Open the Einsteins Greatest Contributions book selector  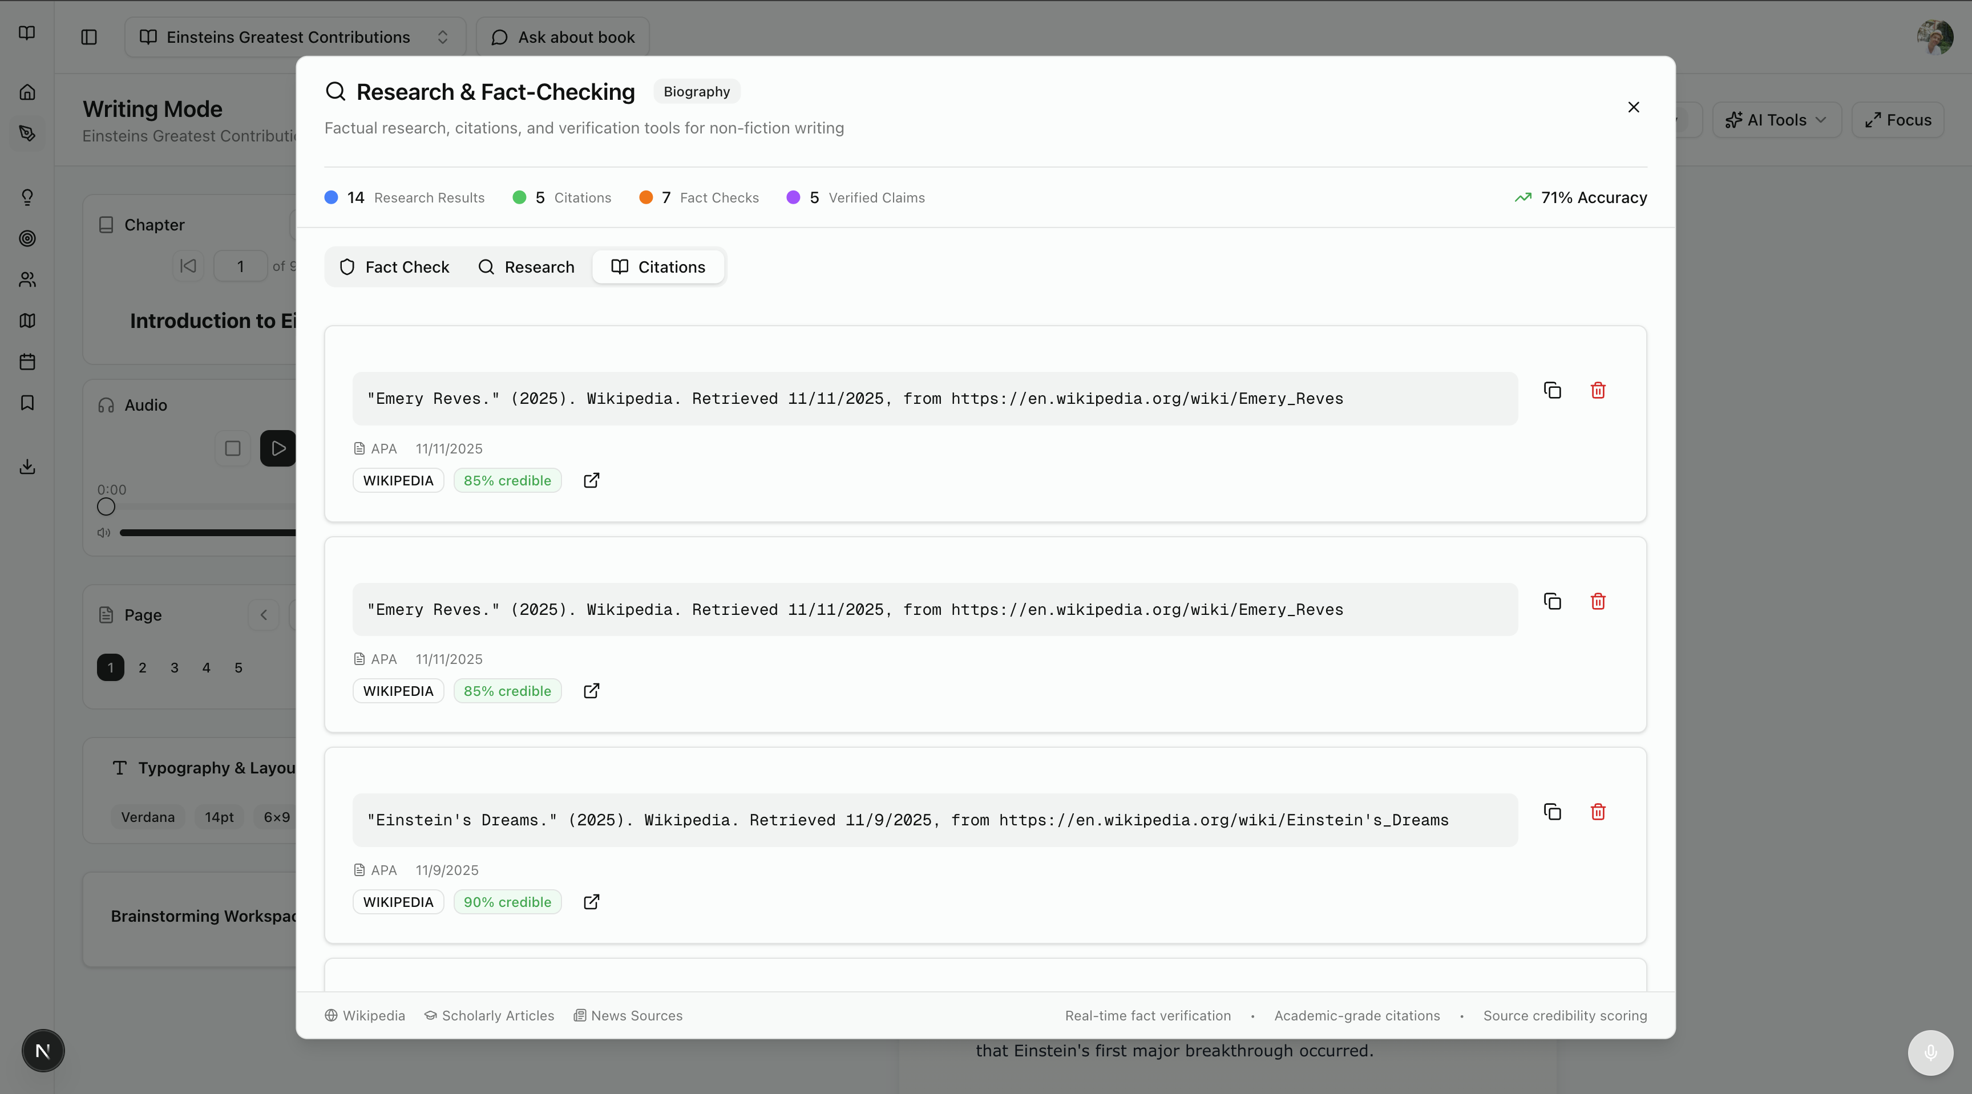coord(295,37)
